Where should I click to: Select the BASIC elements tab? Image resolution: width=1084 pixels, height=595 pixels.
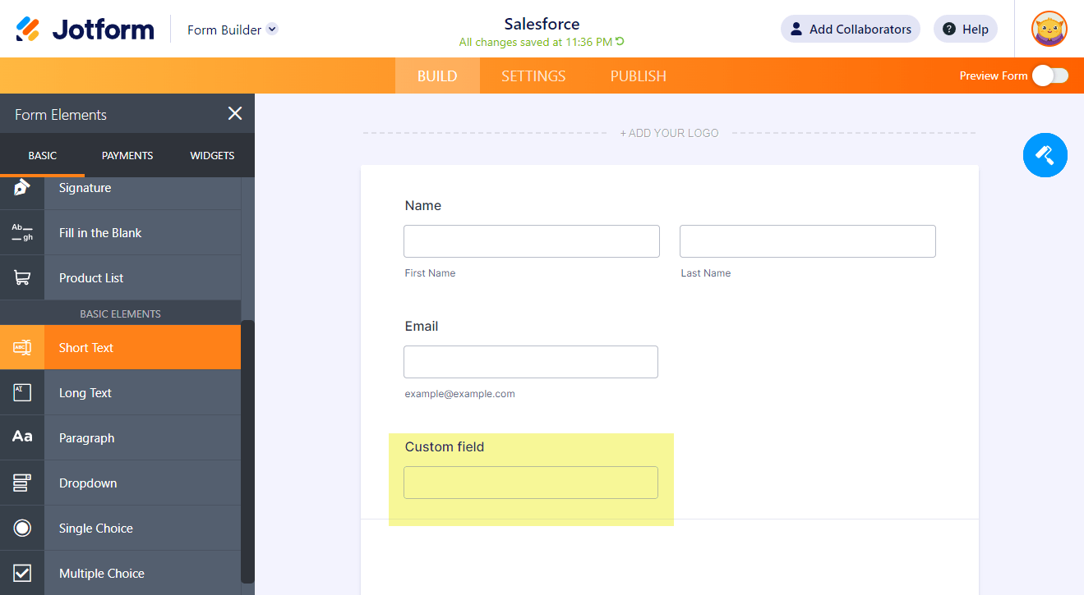click(x=43, y=155)
